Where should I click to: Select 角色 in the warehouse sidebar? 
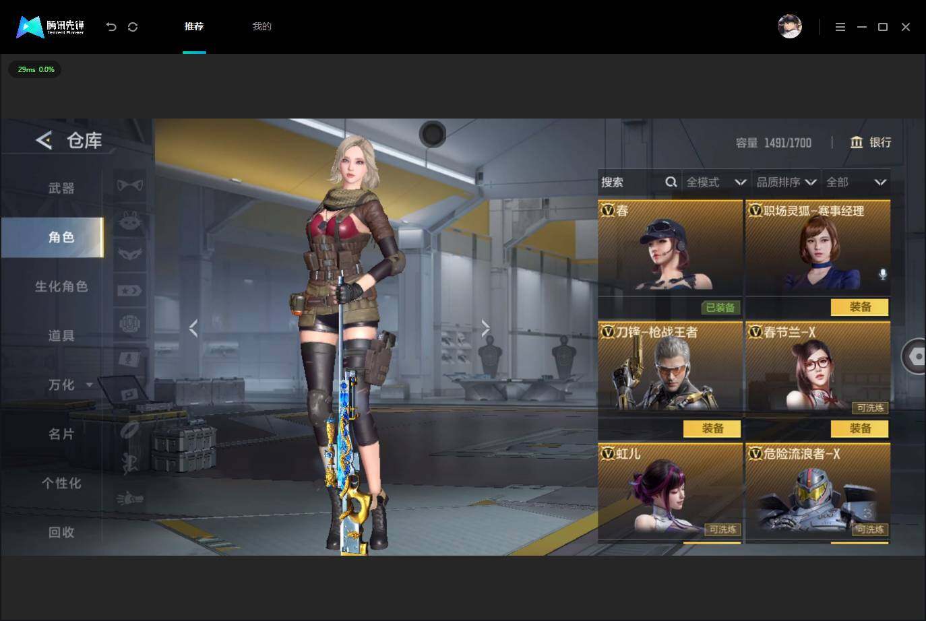click(x=53, y=237)
